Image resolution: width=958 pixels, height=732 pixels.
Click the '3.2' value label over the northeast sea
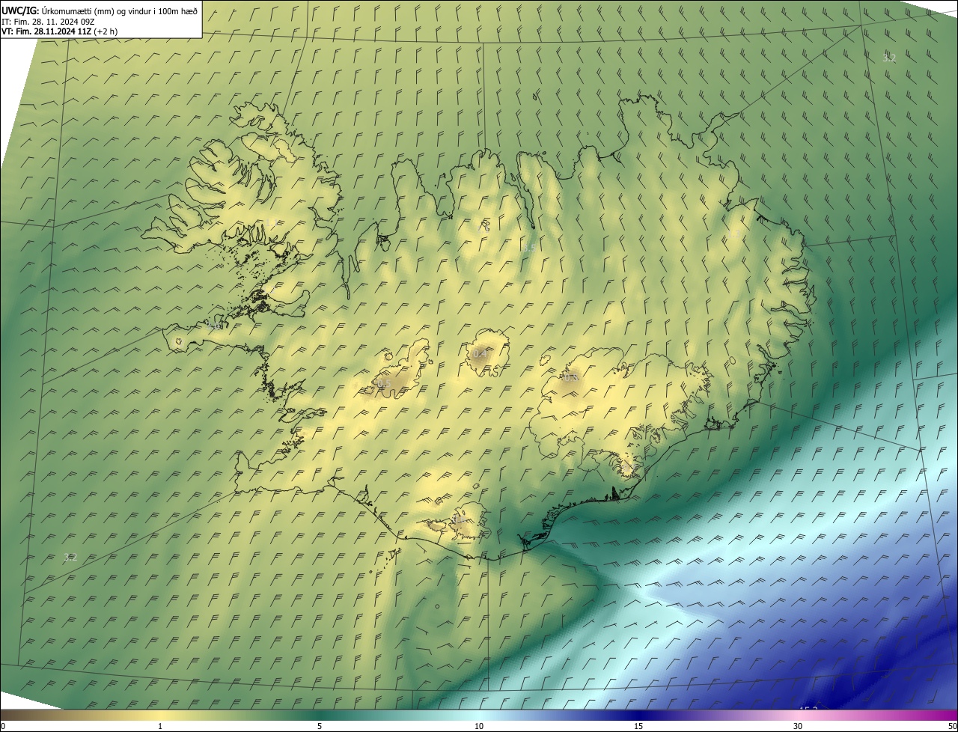coord(888,58)
